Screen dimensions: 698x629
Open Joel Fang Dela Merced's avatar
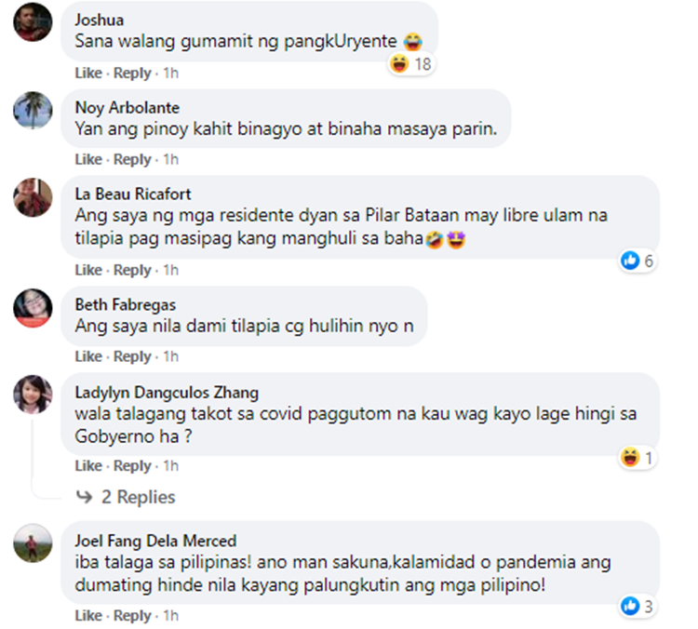(33, 543)
